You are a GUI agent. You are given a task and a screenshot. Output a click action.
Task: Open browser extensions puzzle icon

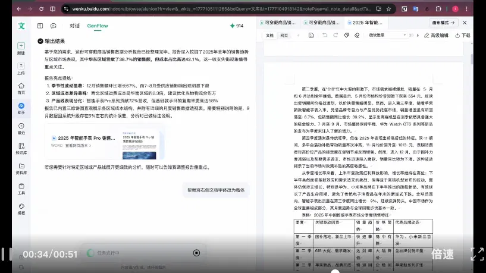click(438, 9)
